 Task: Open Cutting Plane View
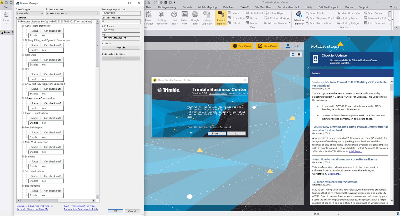pos(161,18)
